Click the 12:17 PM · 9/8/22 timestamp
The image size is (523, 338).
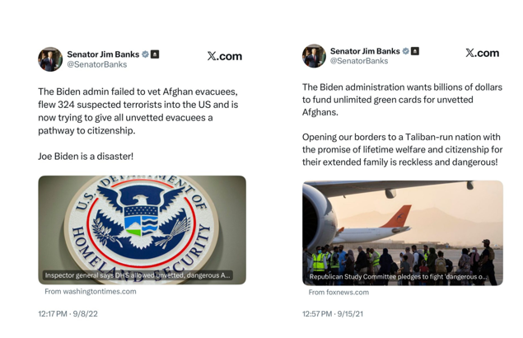(x=68, y=314)
